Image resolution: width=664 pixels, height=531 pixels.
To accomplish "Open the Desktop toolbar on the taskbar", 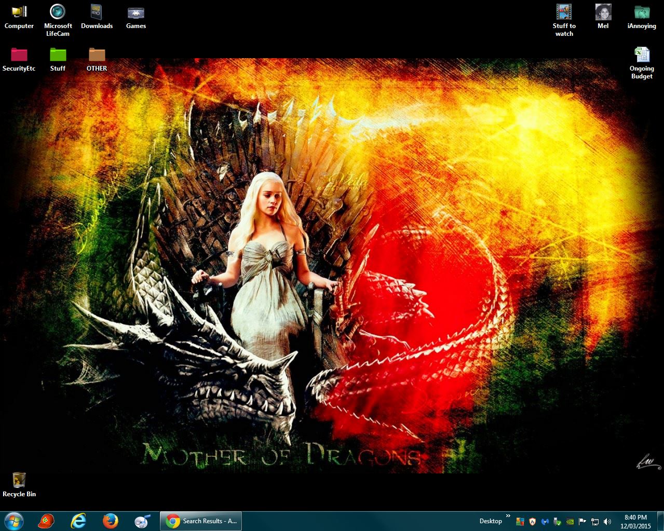I will click(491, 521).
